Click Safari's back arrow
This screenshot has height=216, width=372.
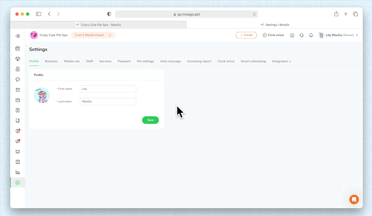49,14
